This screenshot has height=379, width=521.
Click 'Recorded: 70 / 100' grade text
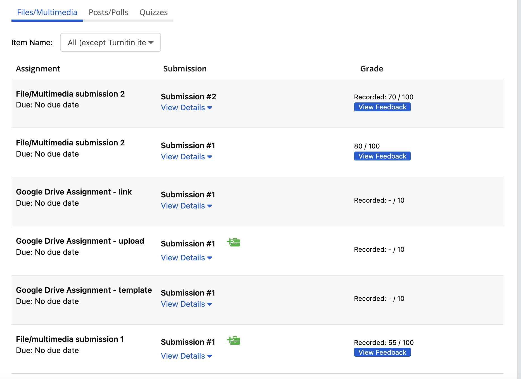[x=383, y=97]
